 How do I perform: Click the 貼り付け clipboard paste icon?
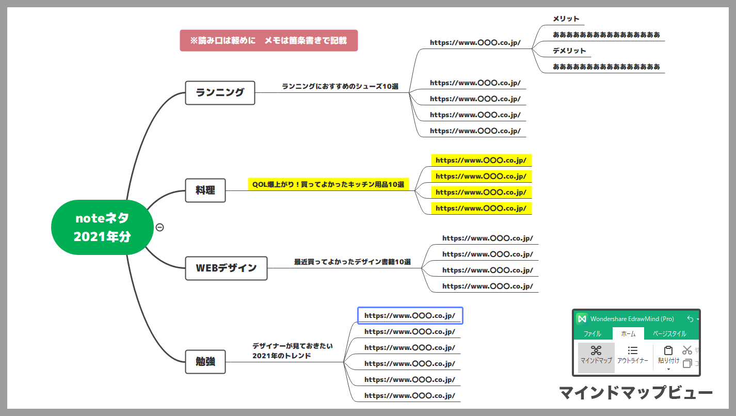point(668,351)
